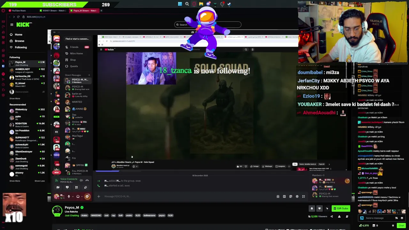
Task: Open karim wr direct message
Action: coord(77,95)
